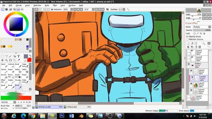Select the Rotate view tool
212x119 pixels.
coord(10,60)
